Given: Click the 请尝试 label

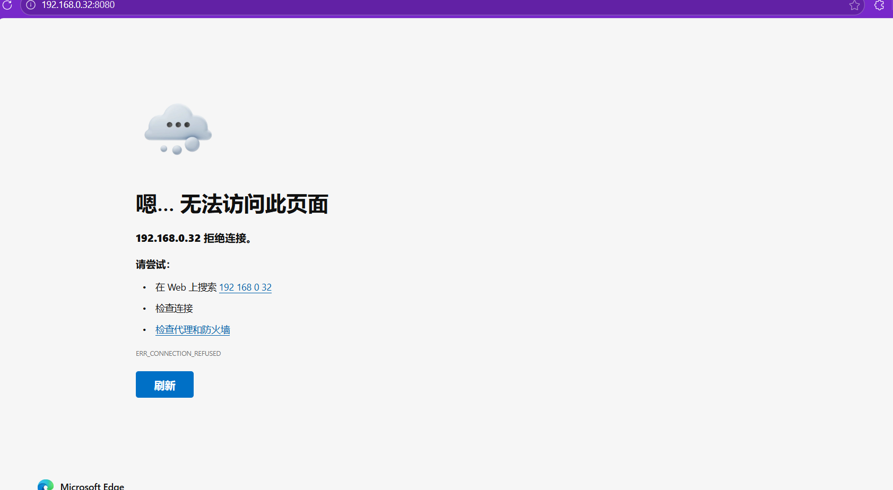Looking at the screenshot, I should pos(153,265).
